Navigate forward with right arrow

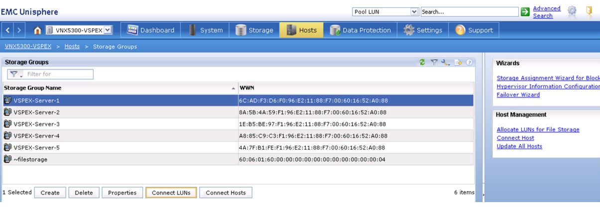point(19,30)
